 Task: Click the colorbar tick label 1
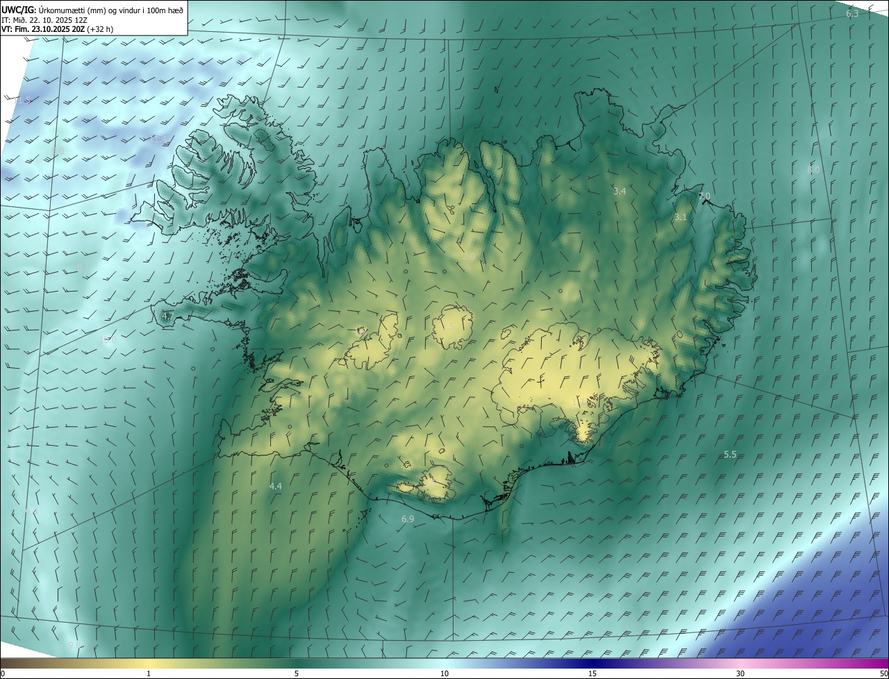pos(149,673)
